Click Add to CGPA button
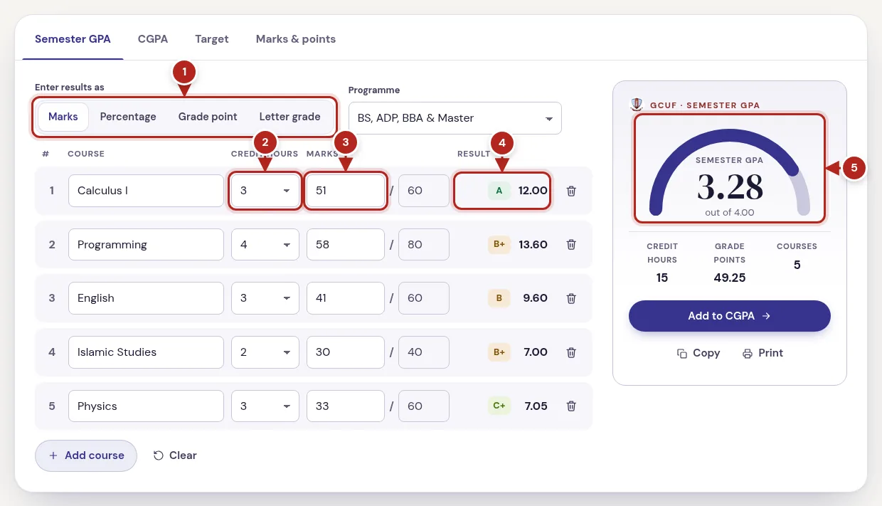The image size is (882, 506). pos(730,316)
